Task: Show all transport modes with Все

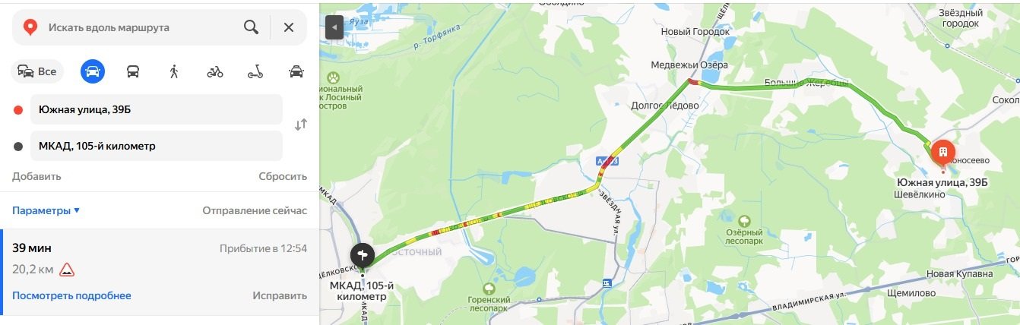Action: click(38, 72)
